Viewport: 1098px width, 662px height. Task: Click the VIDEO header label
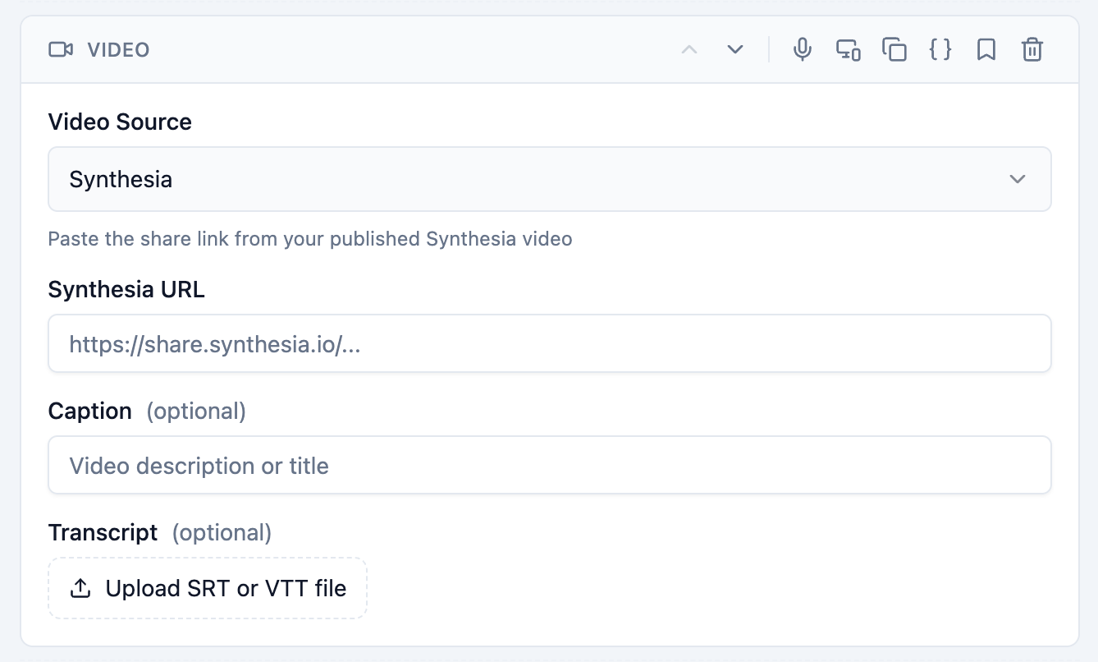(x=118, y=49)
